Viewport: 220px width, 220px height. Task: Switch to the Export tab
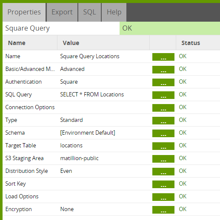[62, 12]
